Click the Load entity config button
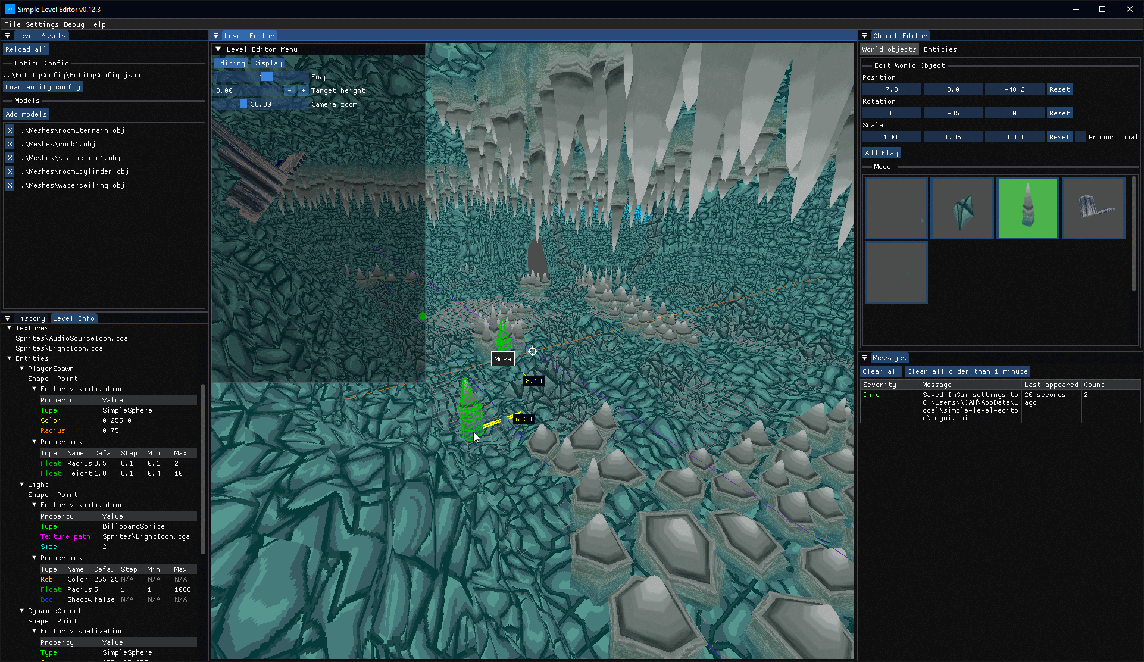Viewport: 1144px width, 662px height. [x=43, y=87]
